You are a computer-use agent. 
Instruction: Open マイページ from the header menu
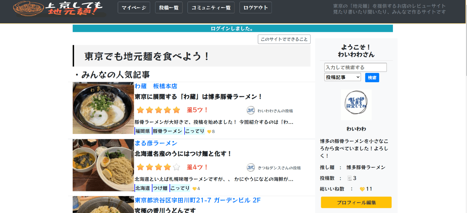pyautogui.click(x=134, y=8)
